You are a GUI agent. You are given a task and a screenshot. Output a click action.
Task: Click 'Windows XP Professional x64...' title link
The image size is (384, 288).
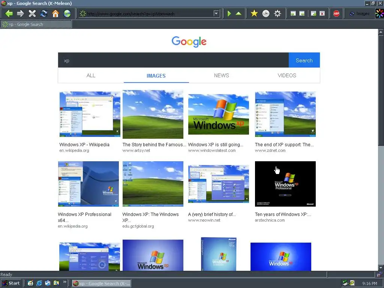pos(84,217)
